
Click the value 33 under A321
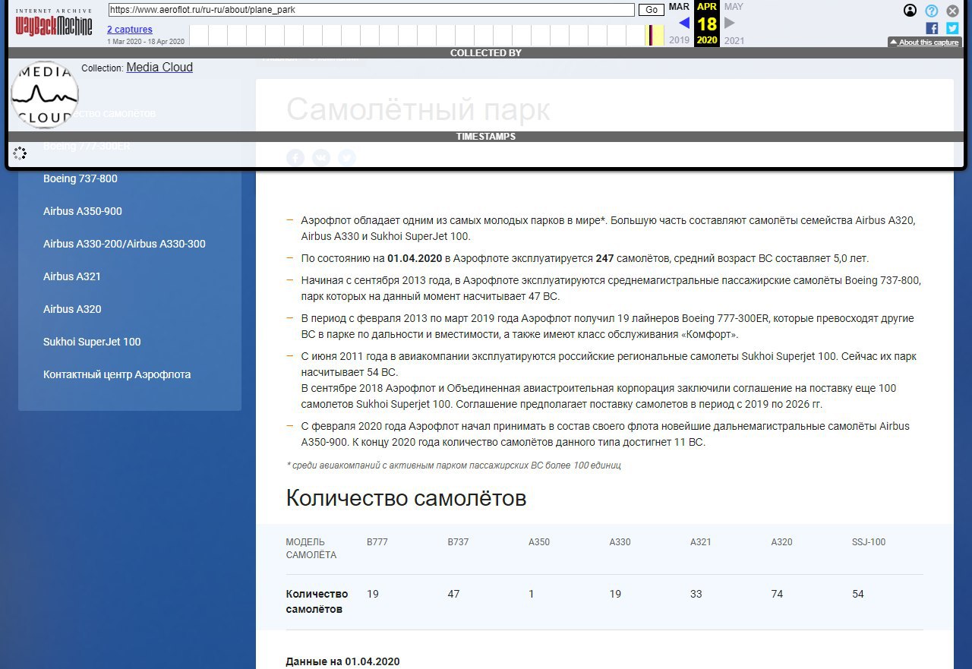(696, 594)
